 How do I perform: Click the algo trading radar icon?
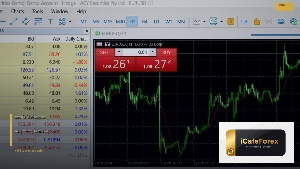pos(293,22)
